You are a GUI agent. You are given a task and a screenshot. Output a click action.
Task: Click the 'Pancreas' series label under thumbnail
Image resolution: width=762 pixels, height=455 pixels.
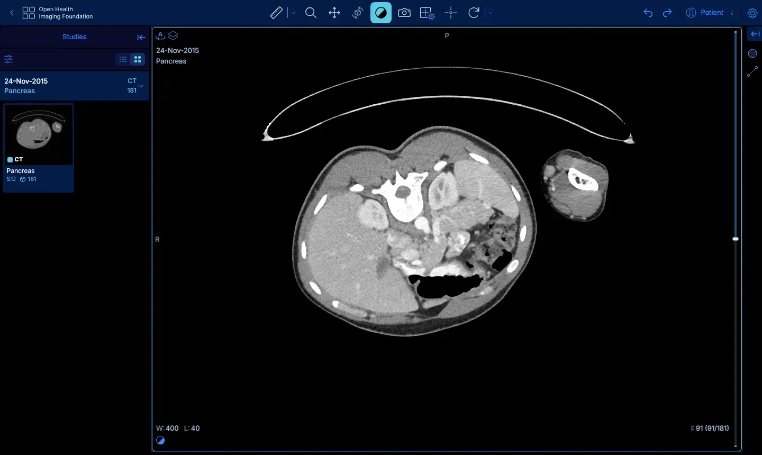click(x=21, y=171)
